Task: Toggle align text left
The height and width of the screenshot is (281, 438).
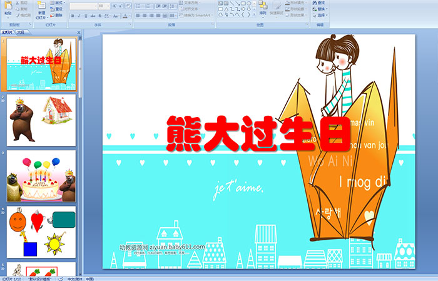Action: point(138,16)
